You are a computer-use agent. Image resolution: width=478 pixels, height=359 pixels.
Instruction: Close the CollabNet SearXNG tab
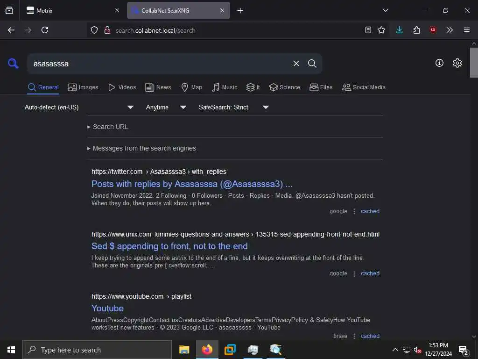(222, 10)
